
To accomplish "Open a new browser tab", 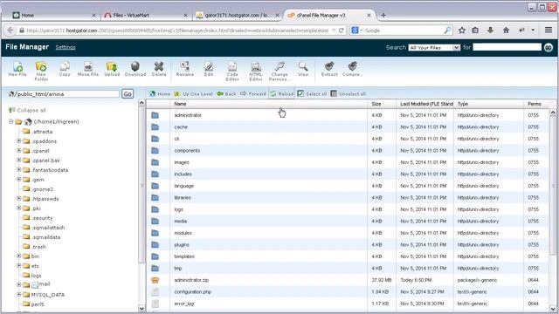I will click(x=383, y=16).
